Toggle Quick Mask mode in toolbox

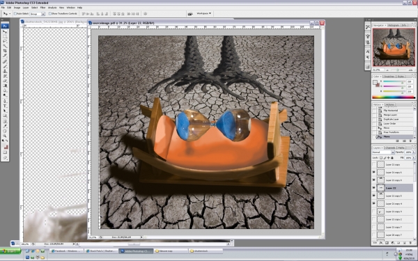(5, 152)
